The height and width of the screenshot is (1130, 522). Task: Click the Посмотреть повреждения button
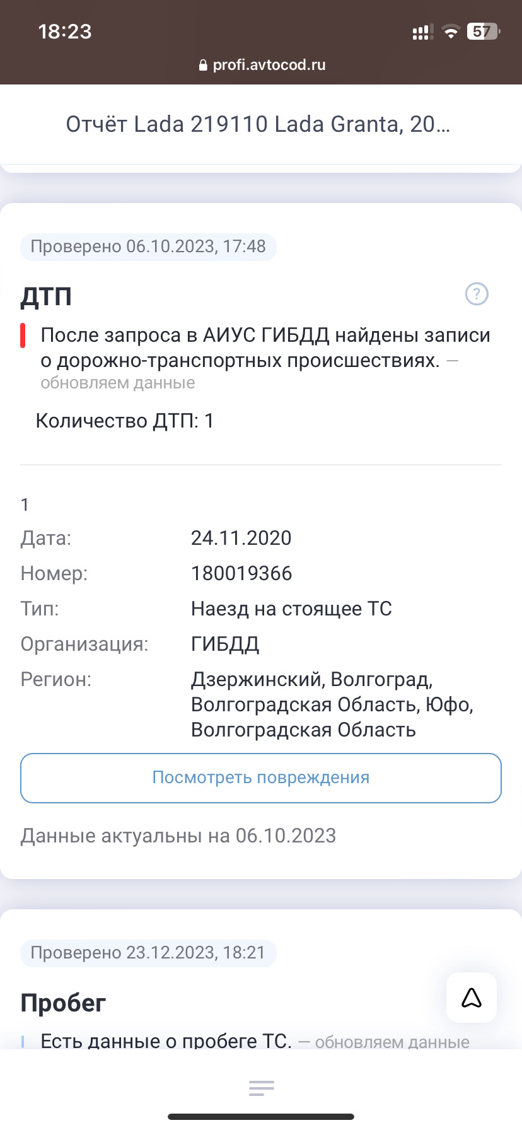point(261,778)
